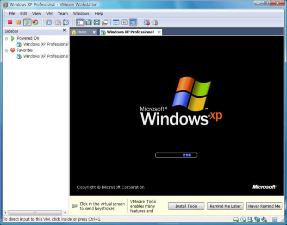
Task: Click the hard disk status bar icon
Action: click(x=236, y=219)
